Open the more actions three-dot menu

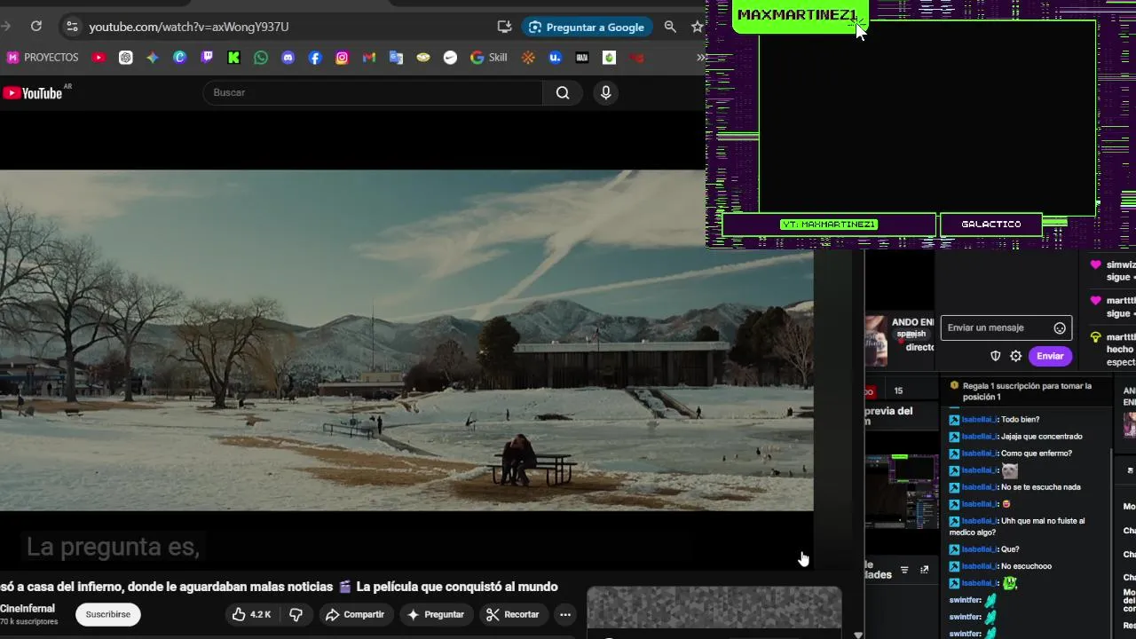click(564, 614)
